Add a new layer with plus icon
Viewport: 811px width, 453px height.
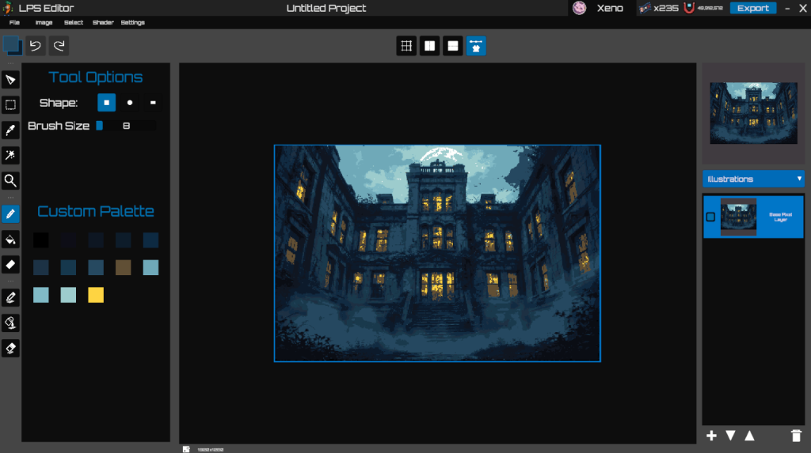[711, 436]
